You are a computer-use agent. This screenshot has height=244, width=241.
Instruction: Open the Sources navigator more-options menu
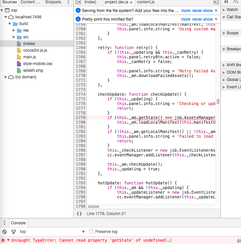point(68,2)
